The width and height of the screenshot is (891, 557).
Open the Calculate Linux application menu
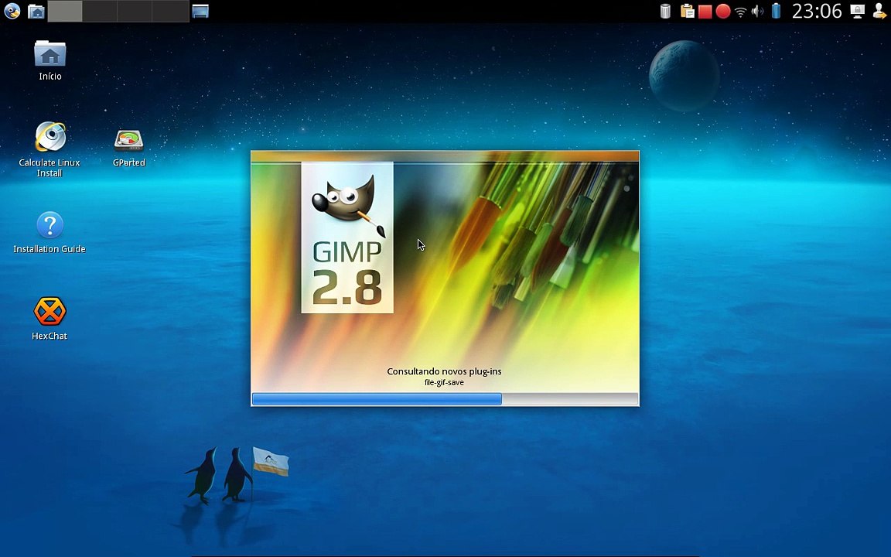point(12,11)
